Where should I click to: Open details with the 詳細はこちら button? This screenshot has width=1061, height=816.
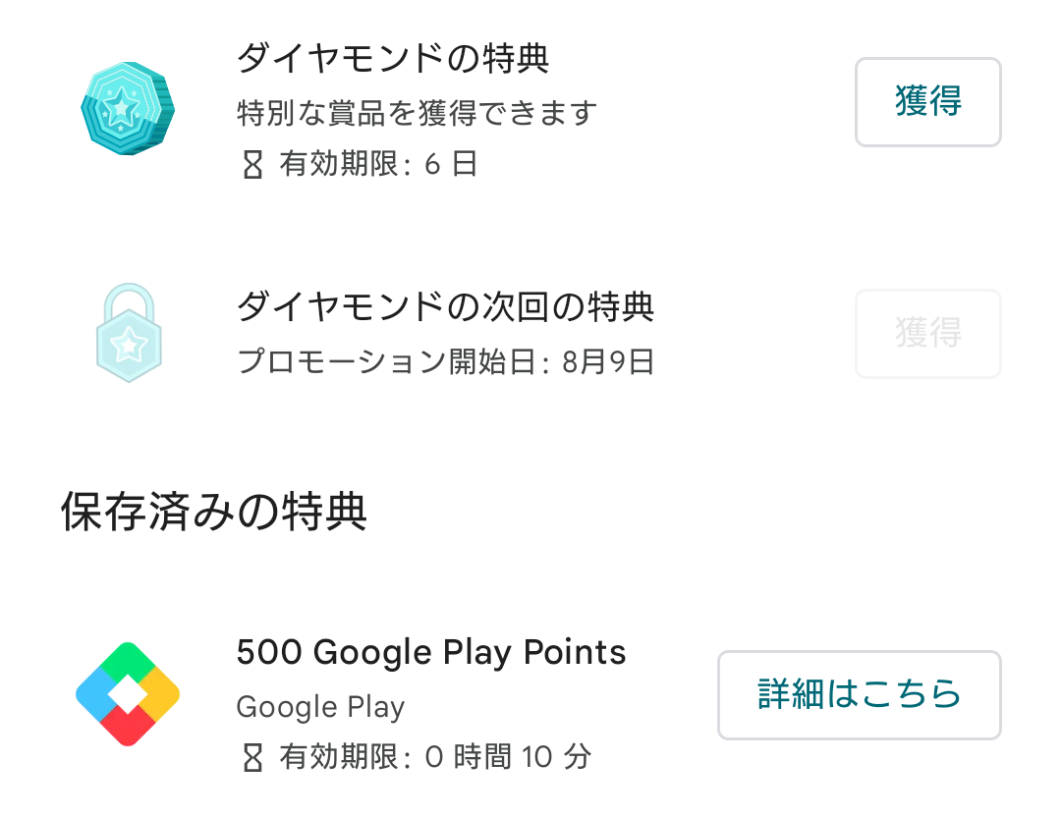[859, 694]
